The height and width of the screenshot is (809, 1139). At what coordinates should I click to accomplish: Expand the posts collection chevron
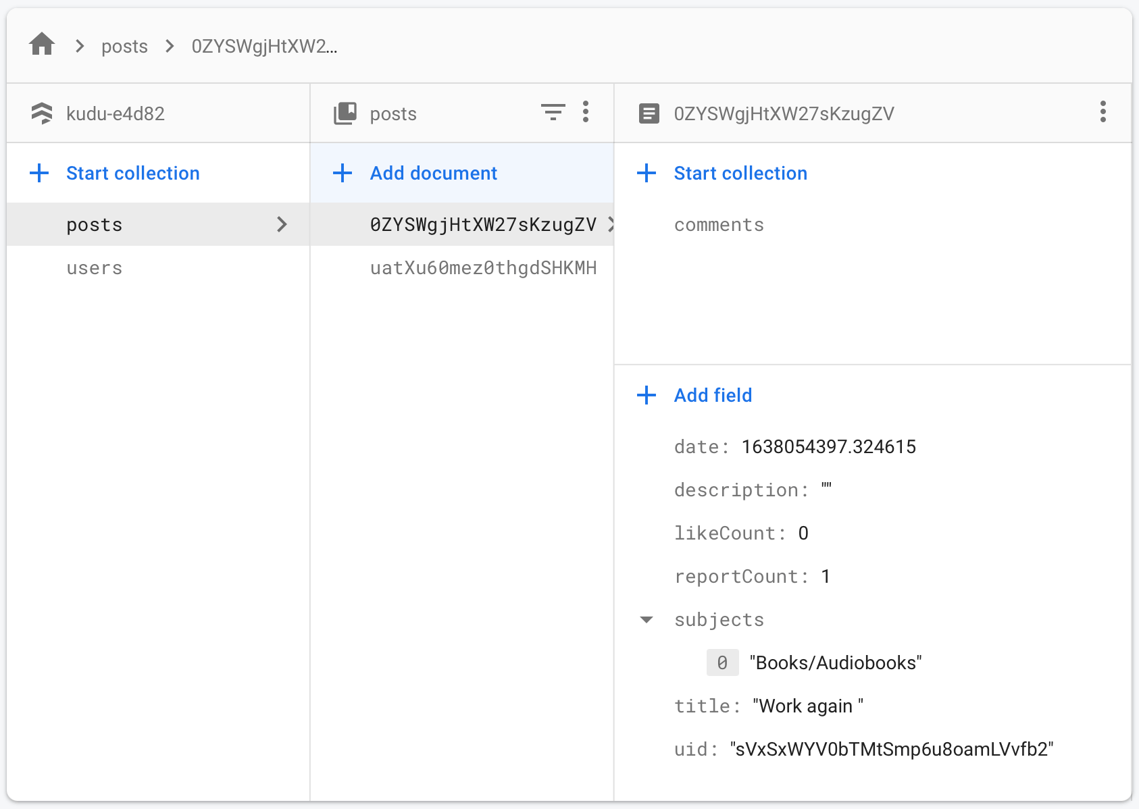coord(282,224)
